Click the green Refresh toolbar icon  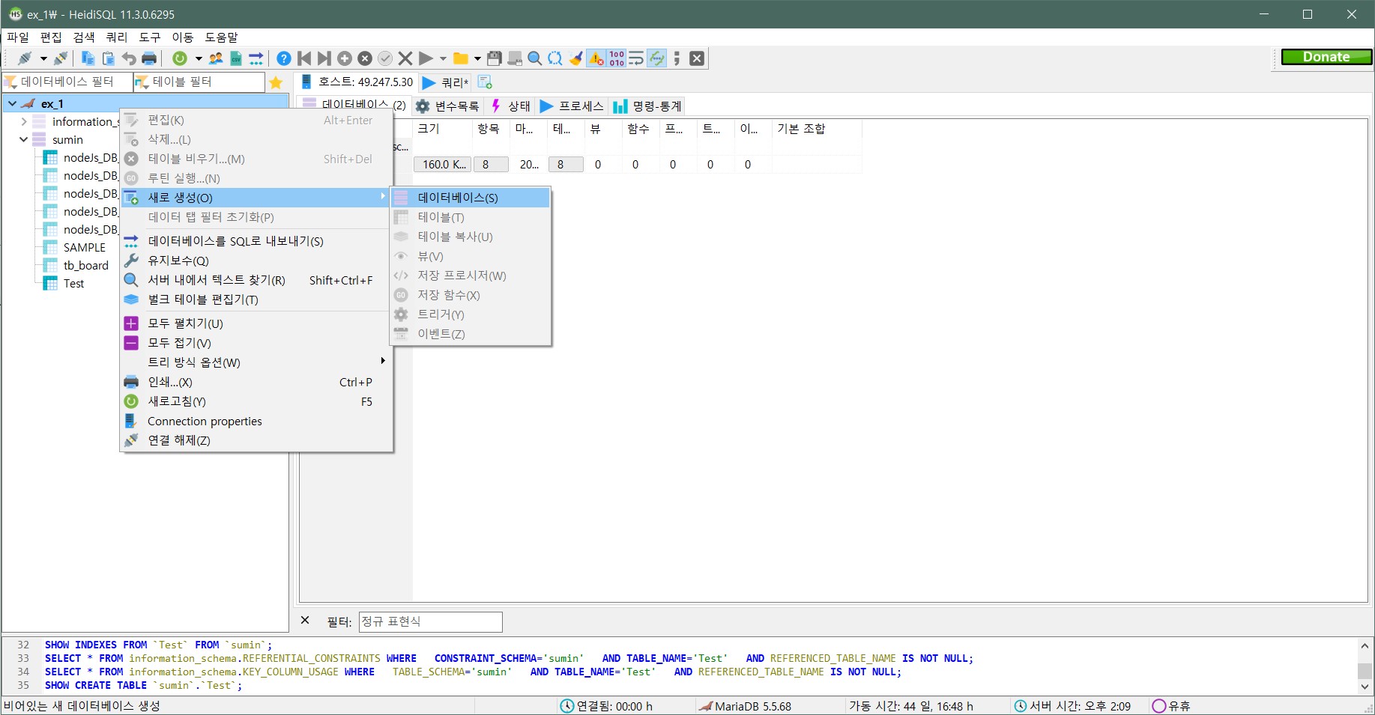pyautogui.click(x=180, y=58)
